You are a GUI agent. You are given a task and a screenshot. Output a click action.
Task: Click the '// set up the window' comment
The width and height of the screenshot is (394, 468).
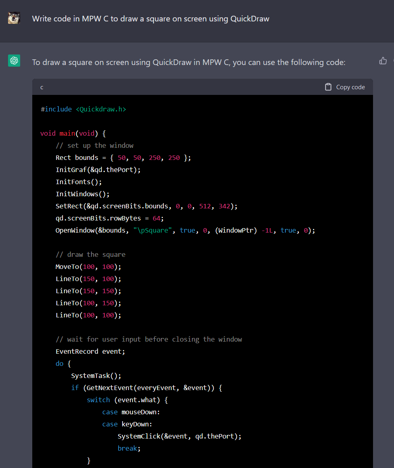click(94, 146)
